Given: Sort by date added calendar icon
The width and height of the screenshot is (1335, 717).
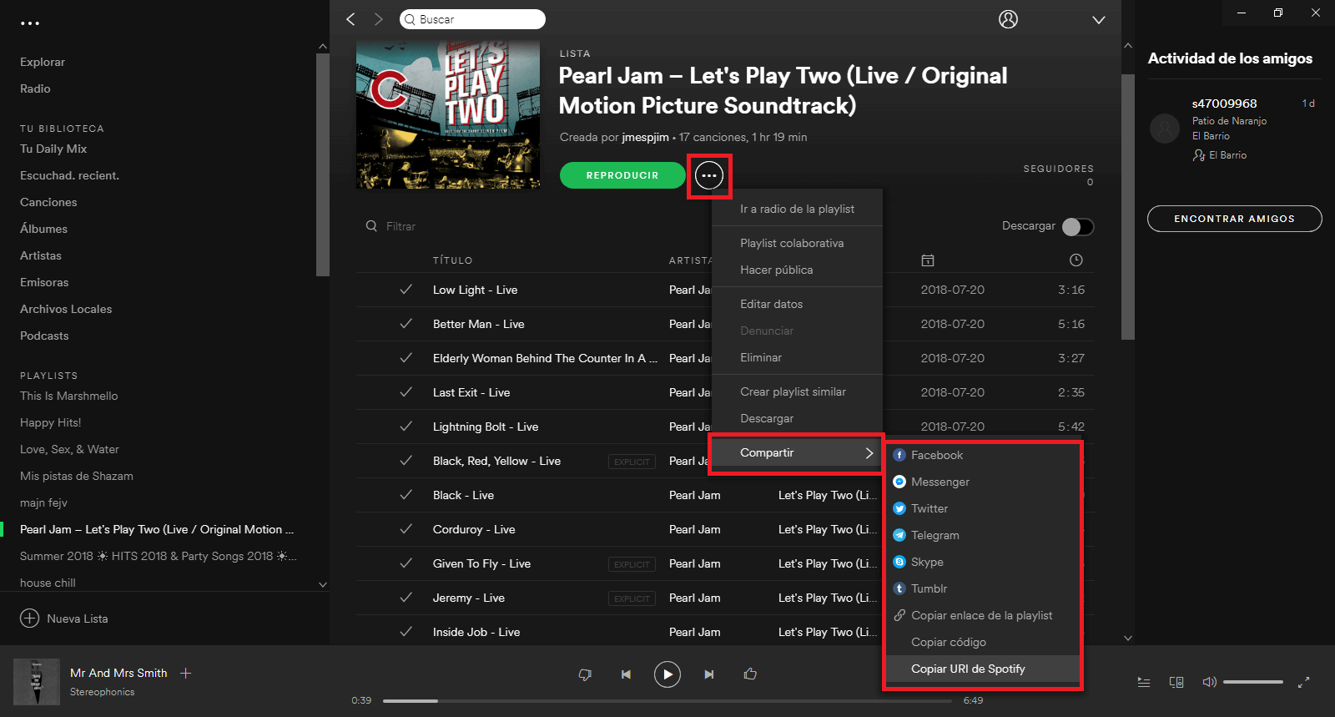Looking at the screenshot, I should 927,260.
